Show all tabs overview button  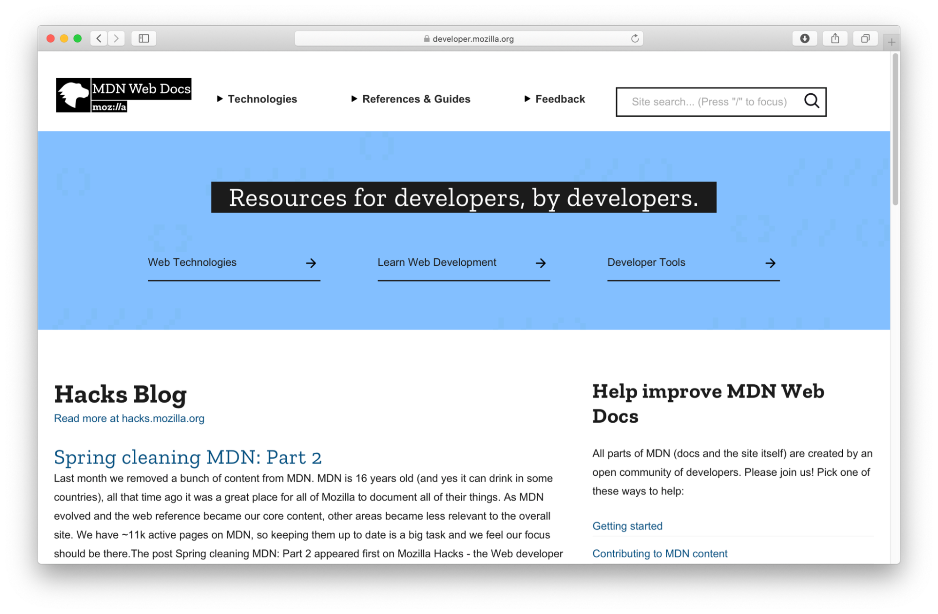(865, 38)
